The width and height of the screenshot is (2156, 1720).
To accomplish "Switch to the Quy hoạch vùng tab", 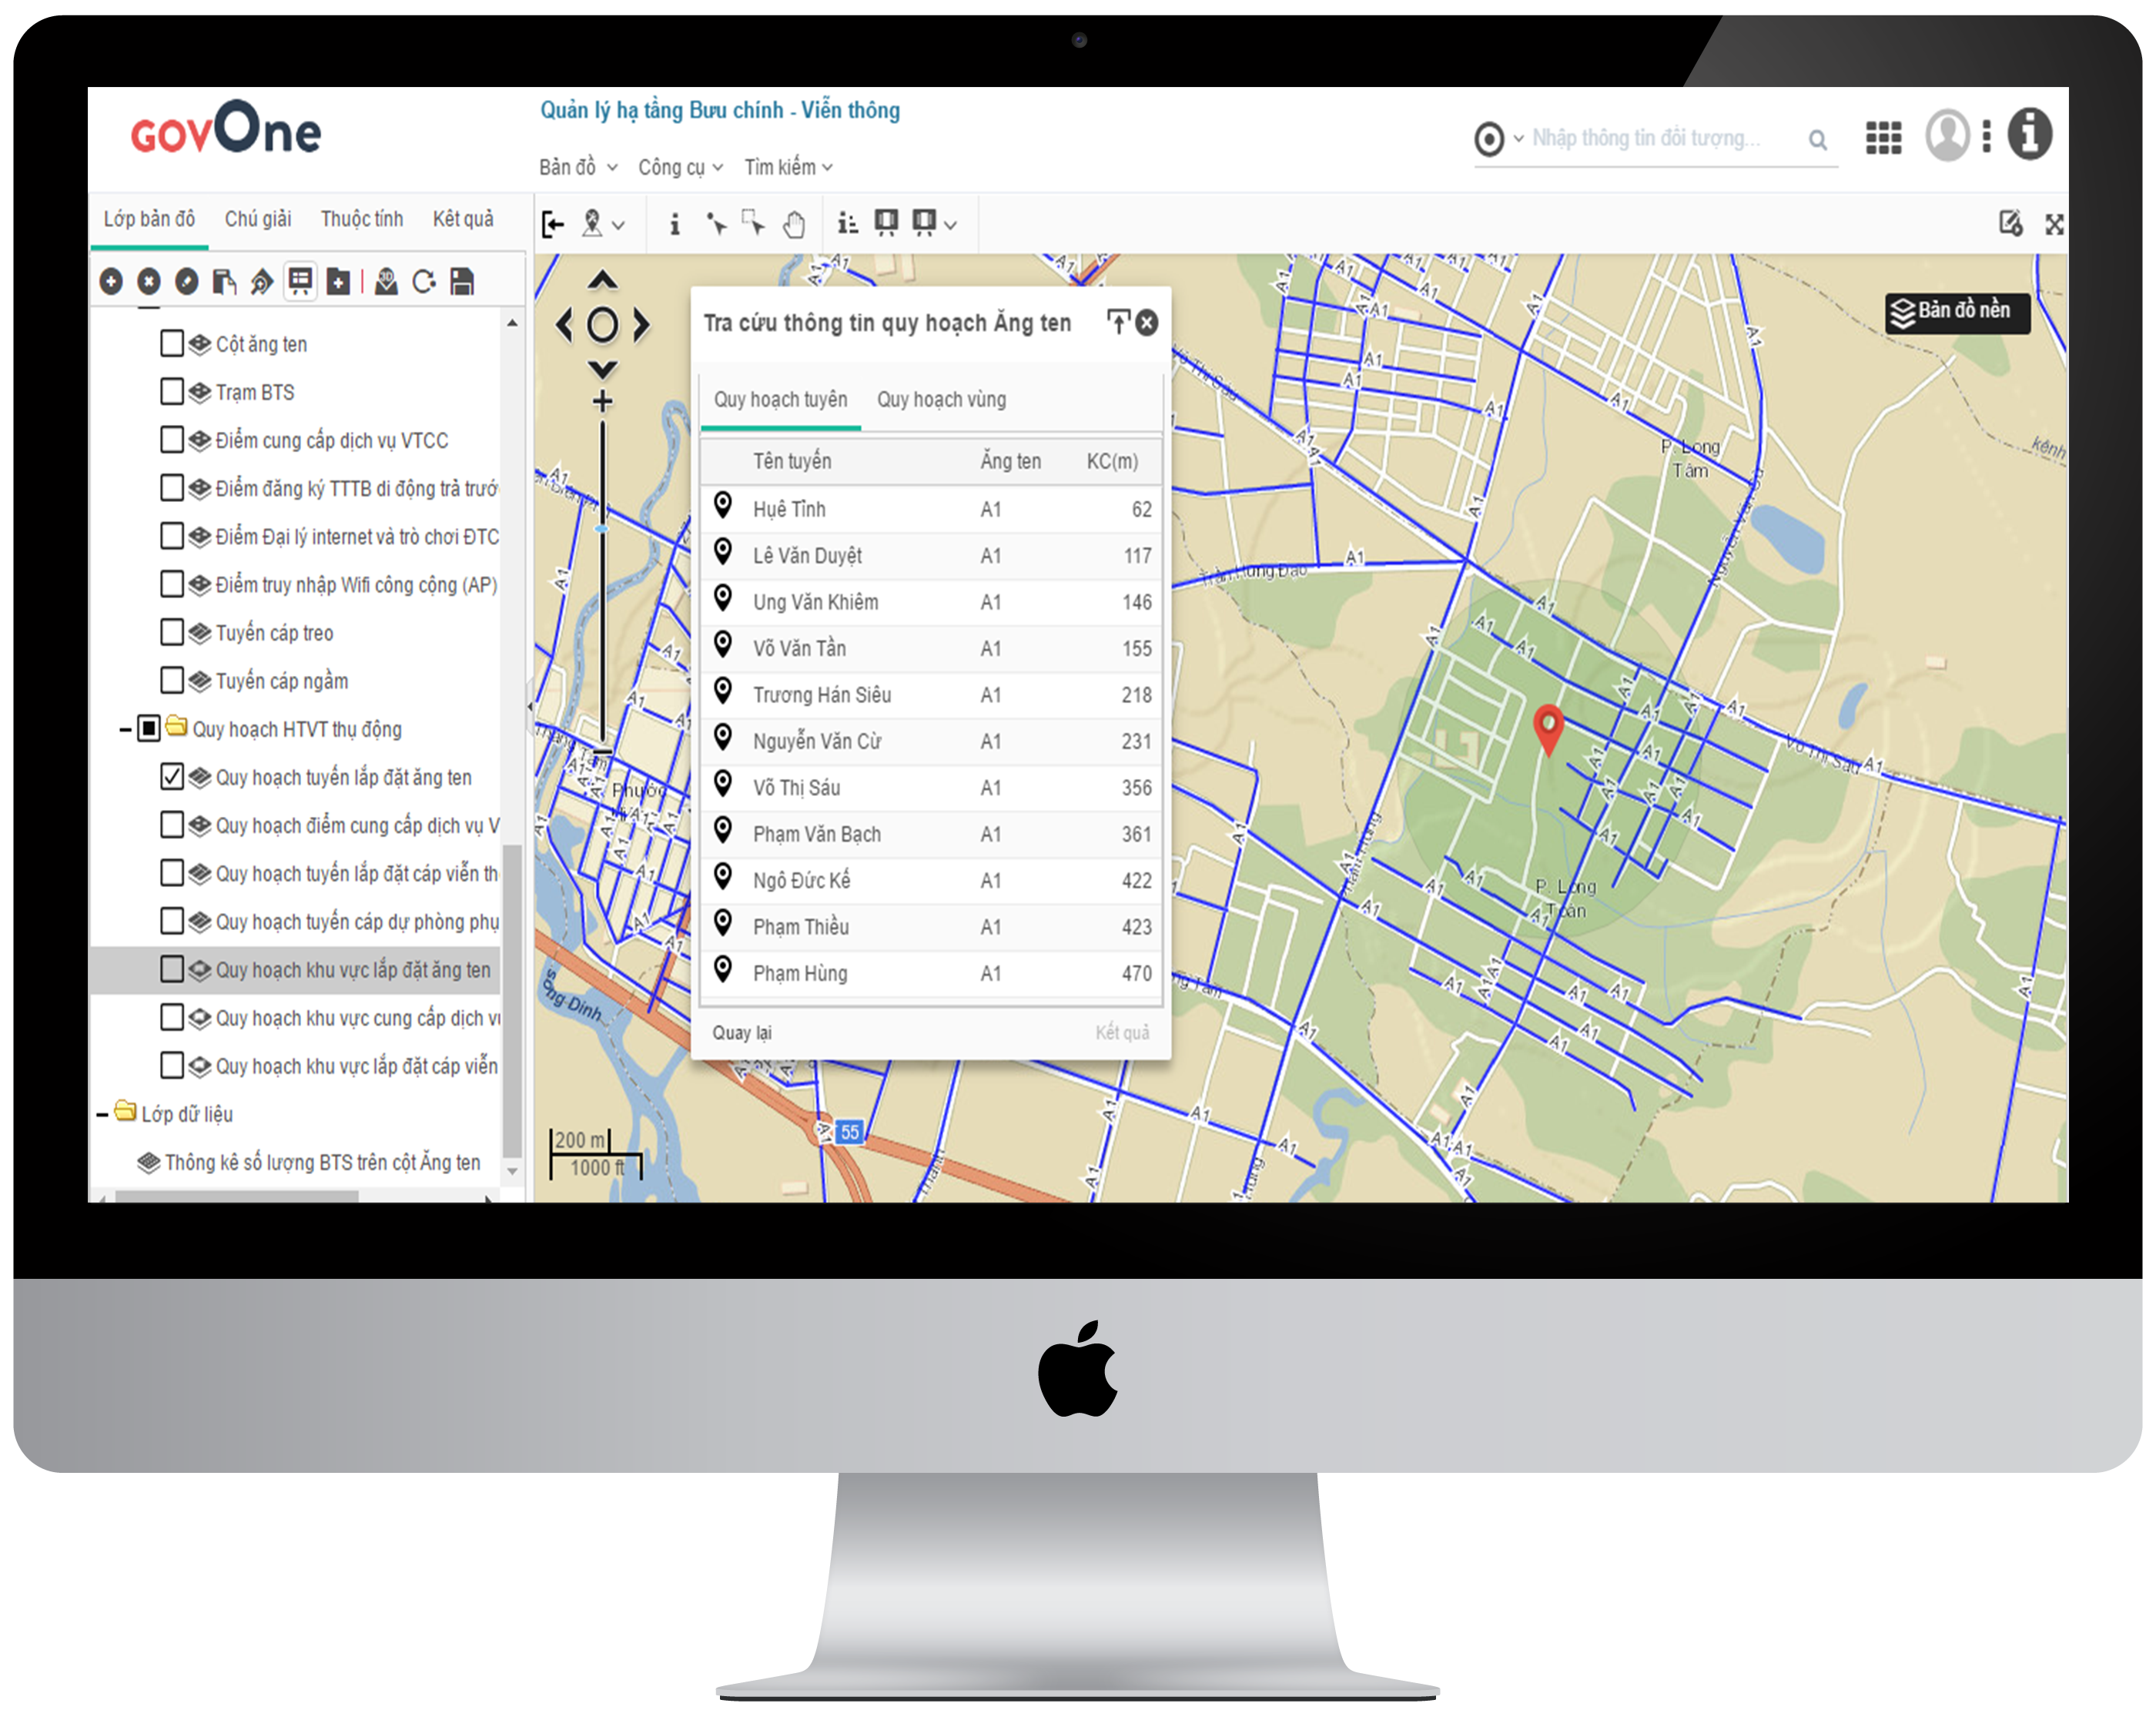I will point(941,400).
